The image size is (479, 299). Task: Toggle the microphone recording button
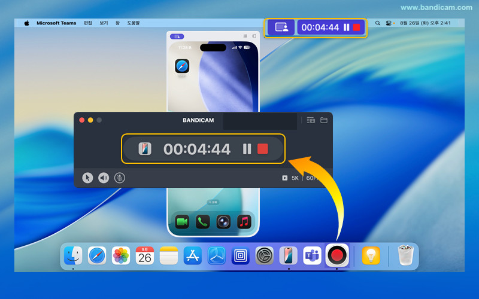click(120, 178)
